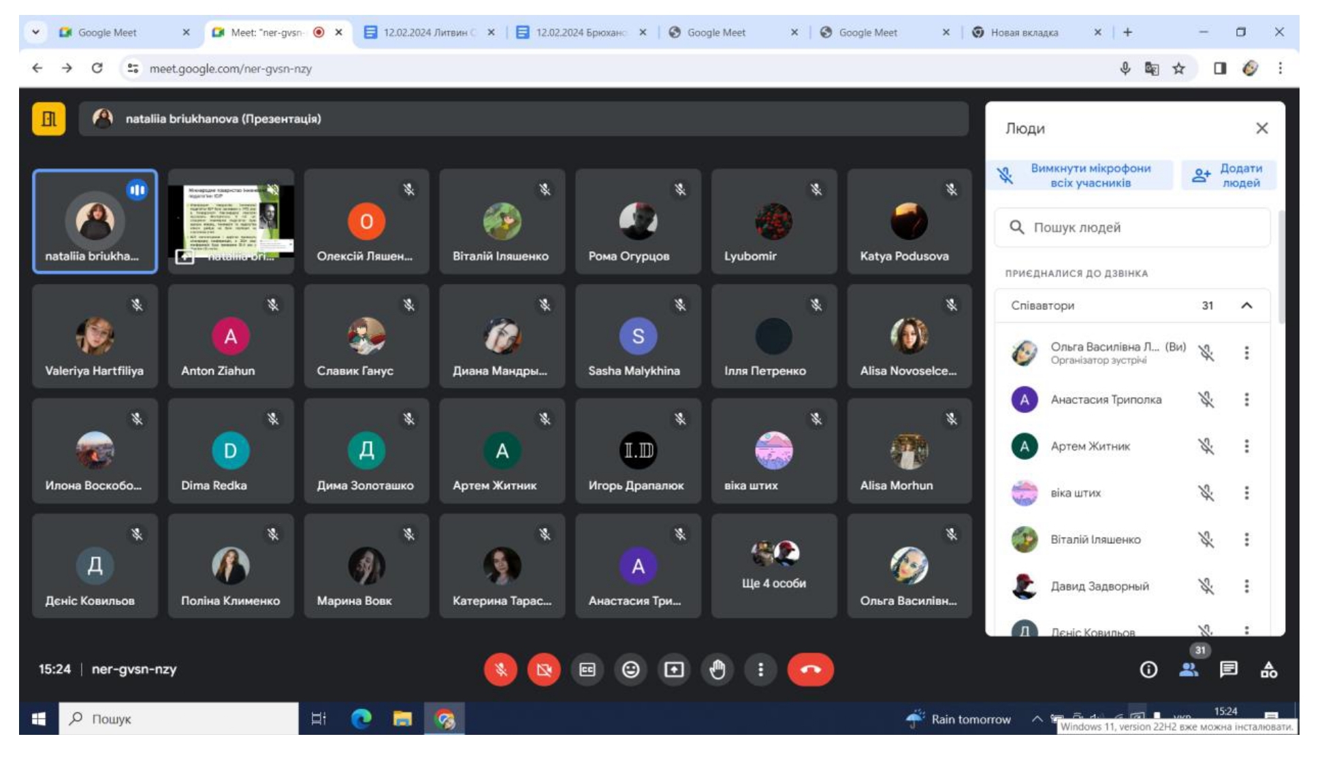
Task: Mute Артем Житник in the people list
Action: (x=1206, y=446)
